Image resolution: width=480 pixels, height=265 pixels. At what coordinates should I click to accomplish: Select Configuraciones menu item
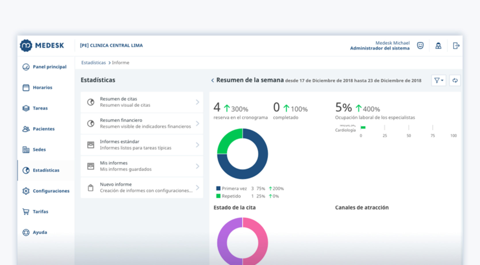click(46, 191)
